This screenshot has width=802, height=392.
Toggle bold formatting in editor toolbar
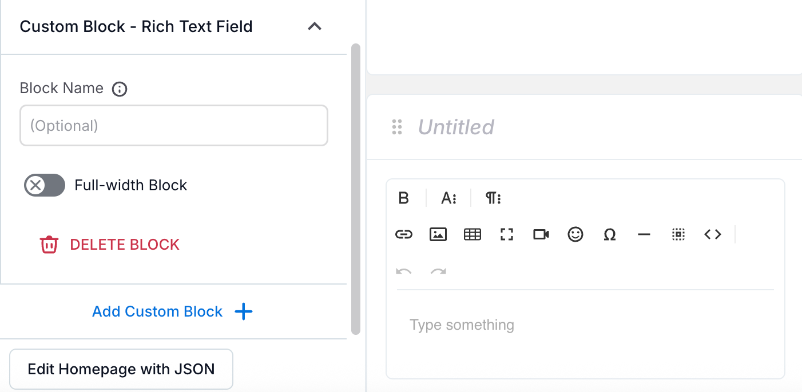click(x=404, y=198)
